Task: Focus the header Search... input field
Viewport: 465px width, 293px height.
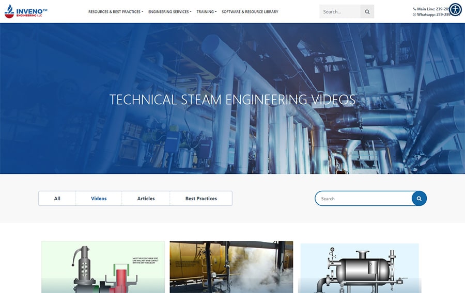Action: click(x=339, y=11)
